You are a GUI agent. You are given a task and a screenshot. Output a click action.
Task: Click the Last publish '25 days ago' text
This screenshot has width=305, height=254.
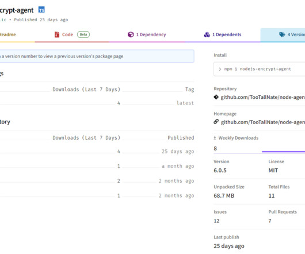pos(229,246)
